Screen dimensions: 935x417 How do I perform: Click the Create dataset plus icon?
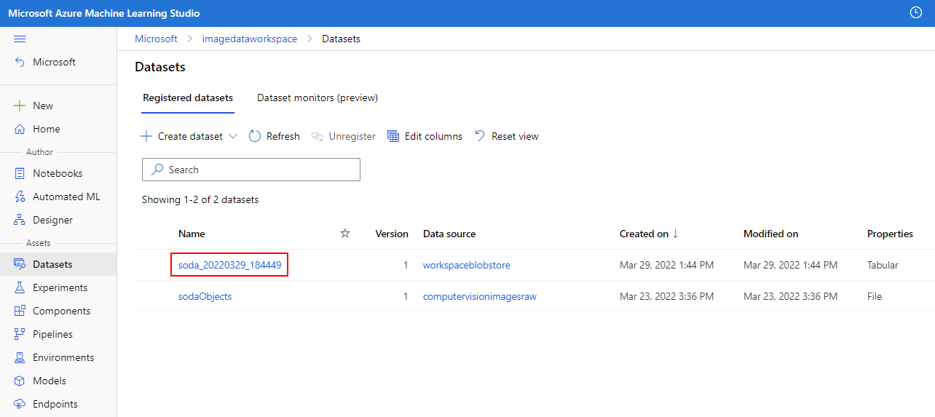click(x=146, y=136)
